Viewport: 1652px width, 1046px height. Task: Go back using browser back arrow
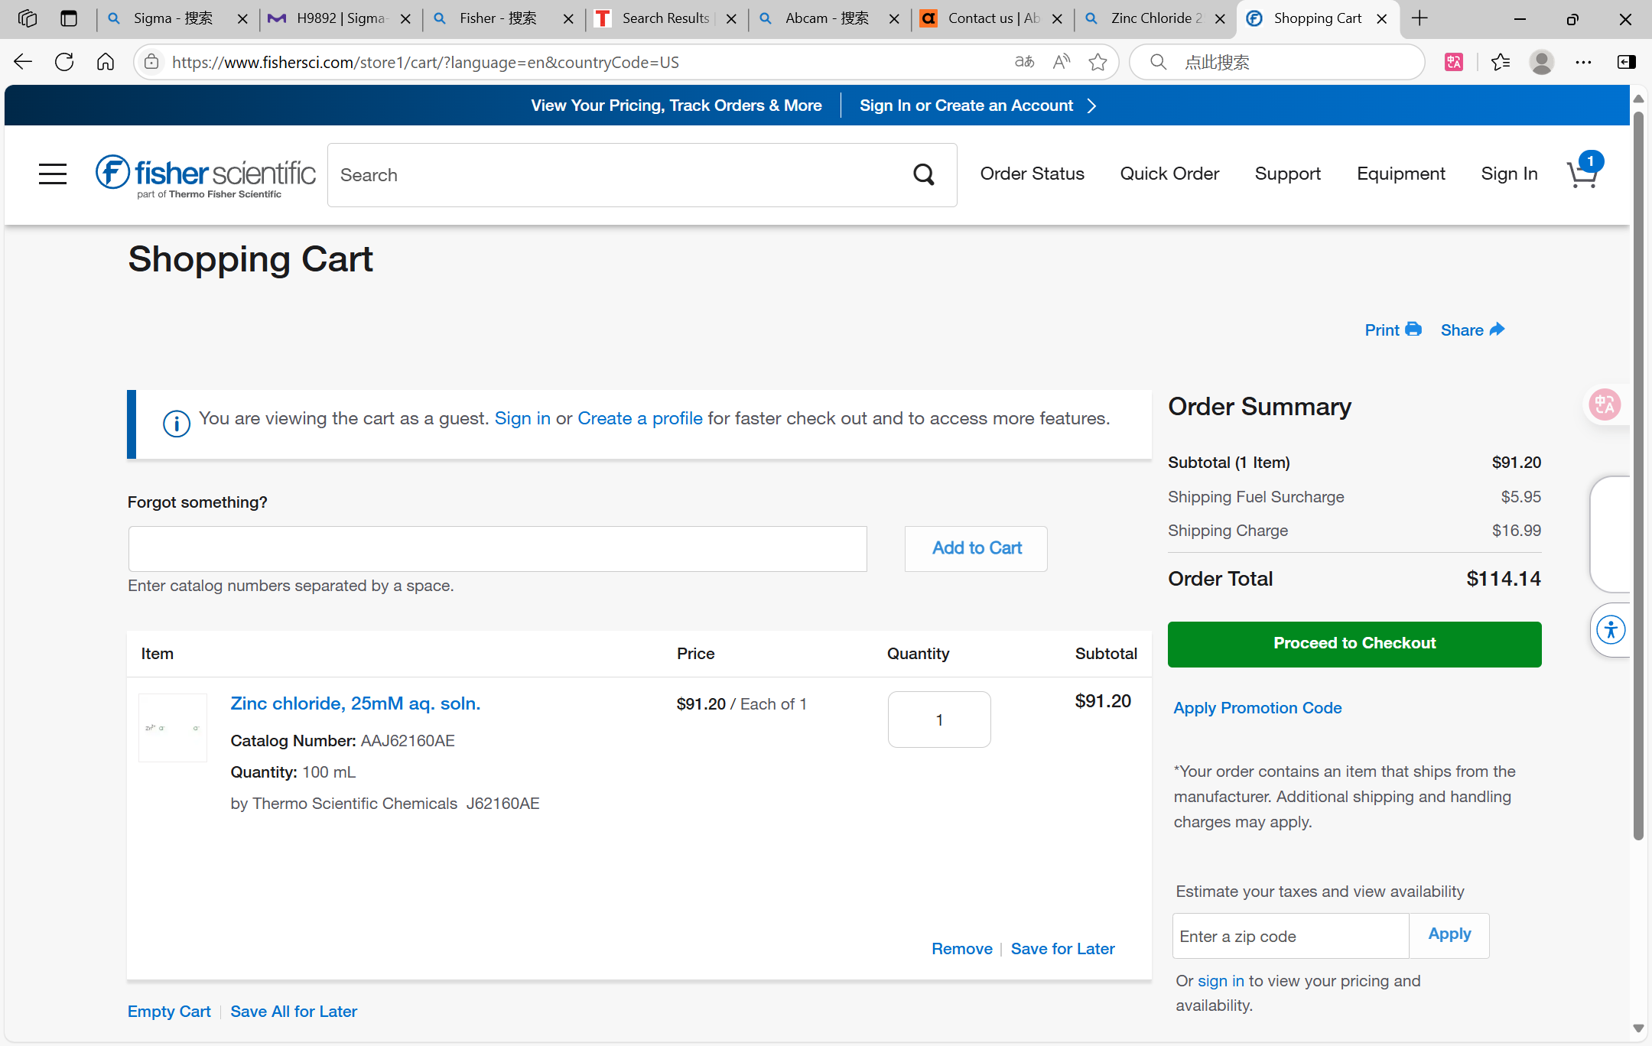23,62
